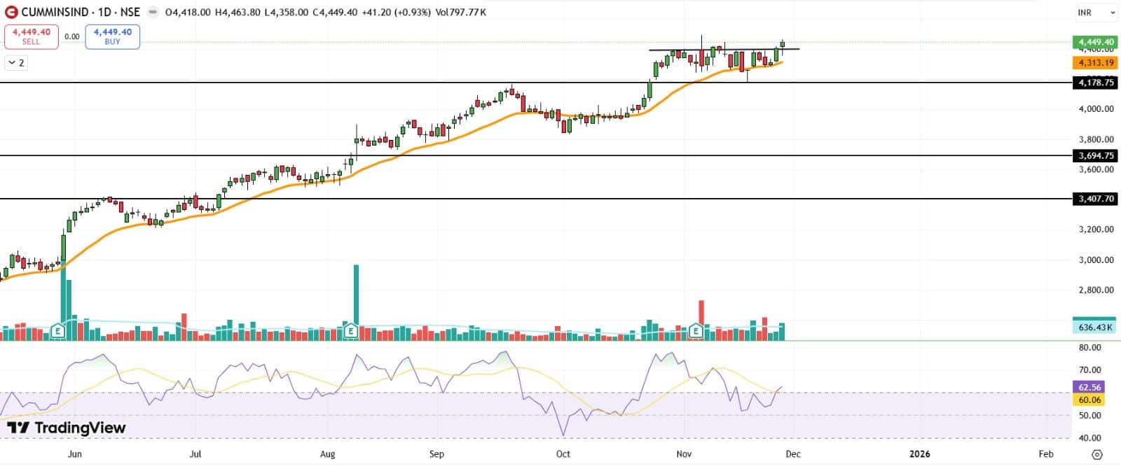Open the INR currency dropdown
This screenshot has height=466, width=1121.
point(1096,13)
